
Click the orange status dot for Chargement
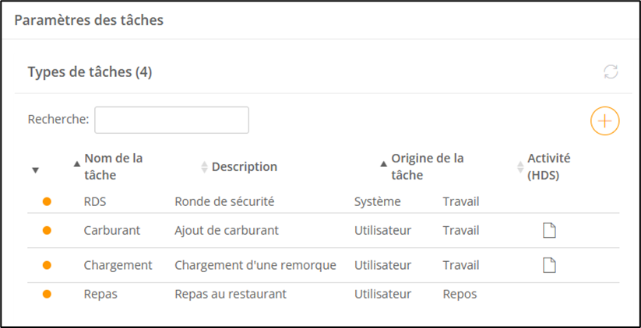[47, 265]
